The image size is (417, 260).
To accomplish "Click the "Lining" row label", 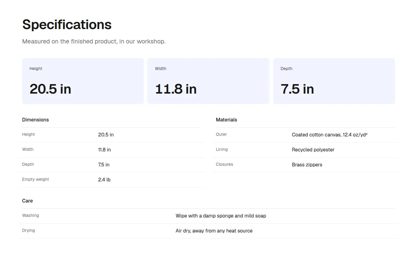I will [x=222, y=149].
